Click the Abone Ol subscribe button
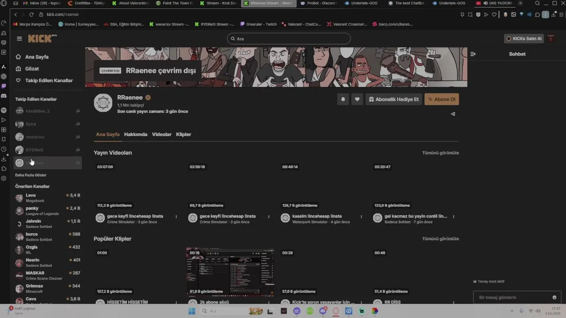The width and height of the screenshot is (566, 318). (x=442, y=99)
